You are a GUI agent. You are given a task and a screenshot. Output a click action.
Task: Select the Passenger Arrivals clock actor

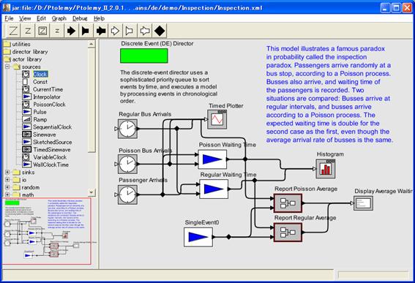coord(127,195)
